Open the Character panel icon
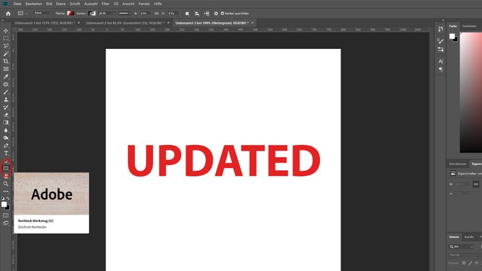This screenshot has height=271, width=482. pos(441,61)
